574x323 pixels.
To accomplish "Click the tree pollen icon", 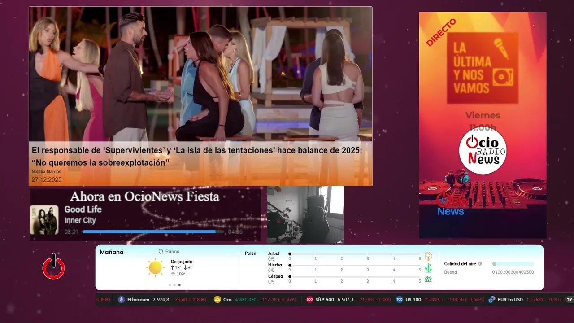I will coord(428,256).
